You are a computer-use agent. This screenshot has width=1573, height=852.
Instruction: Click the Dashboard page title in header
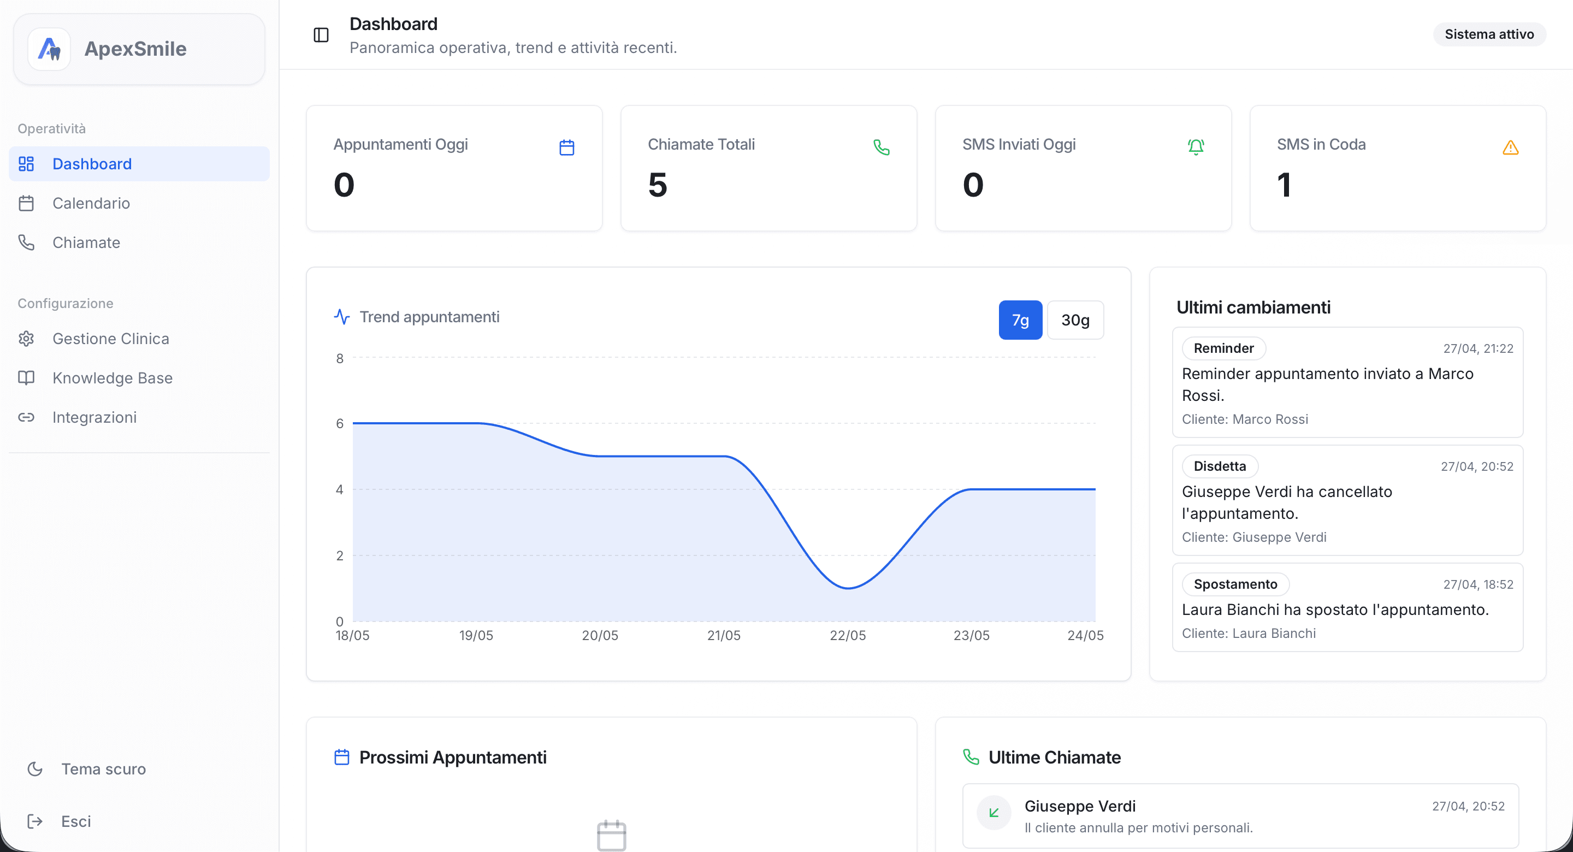pos(393,24)
